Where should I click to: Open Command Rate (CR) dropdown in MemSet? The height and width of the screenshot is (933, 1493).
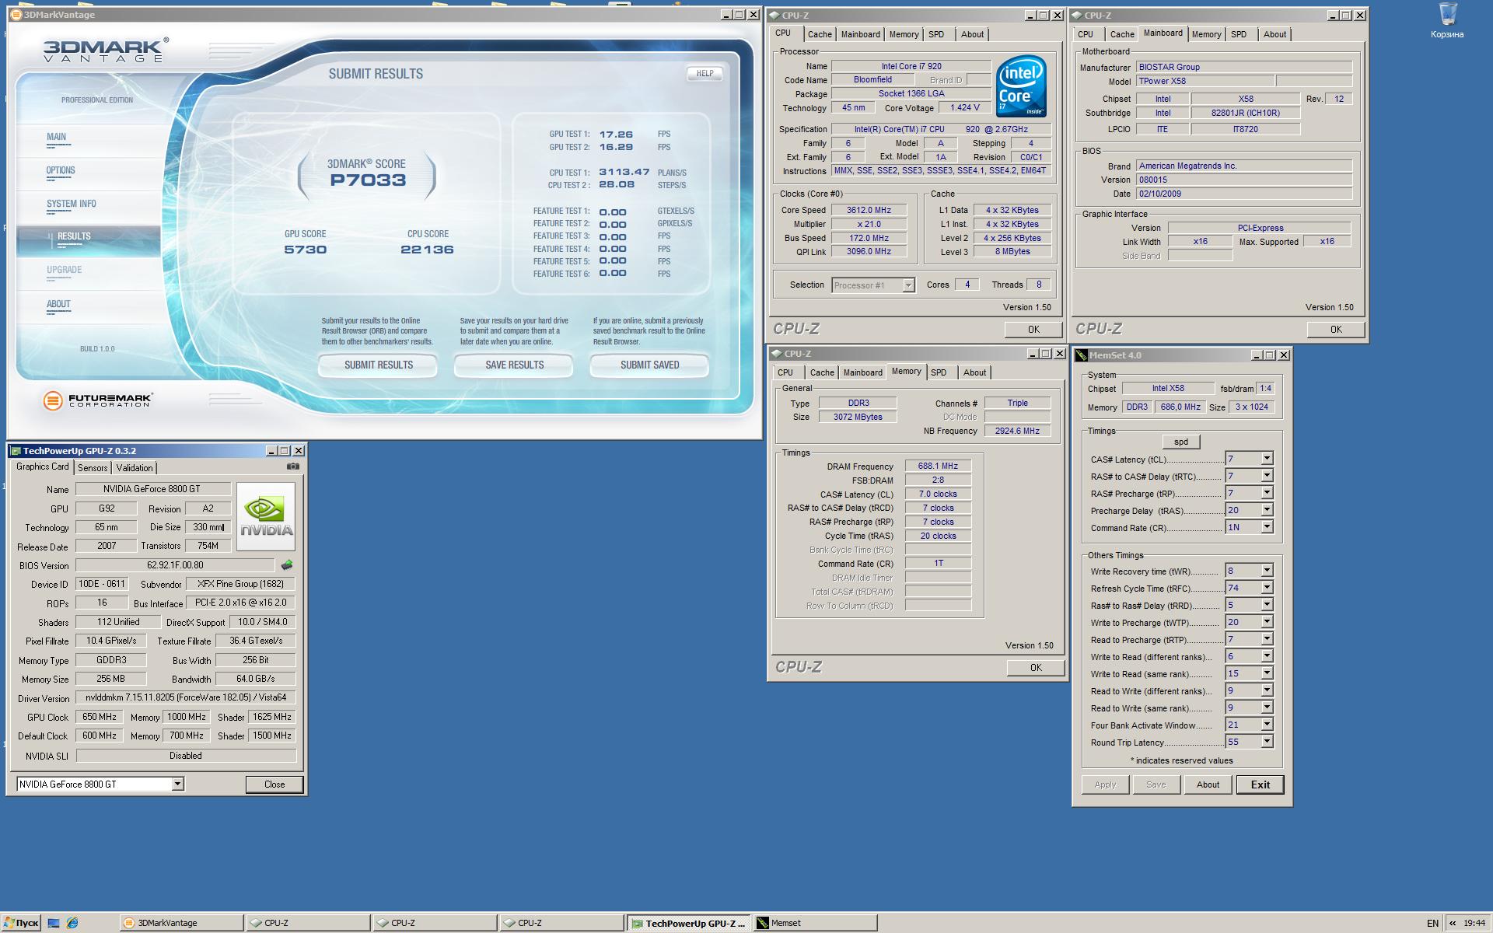point(1267,527)
